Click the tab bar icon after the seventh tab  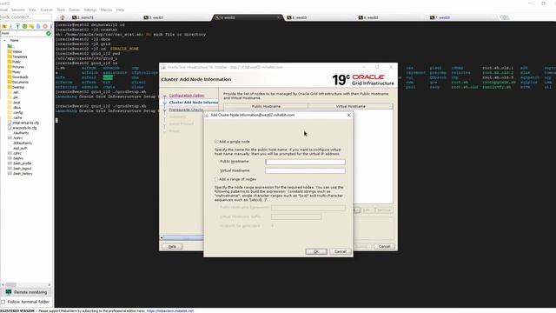(x=504, y=17)
